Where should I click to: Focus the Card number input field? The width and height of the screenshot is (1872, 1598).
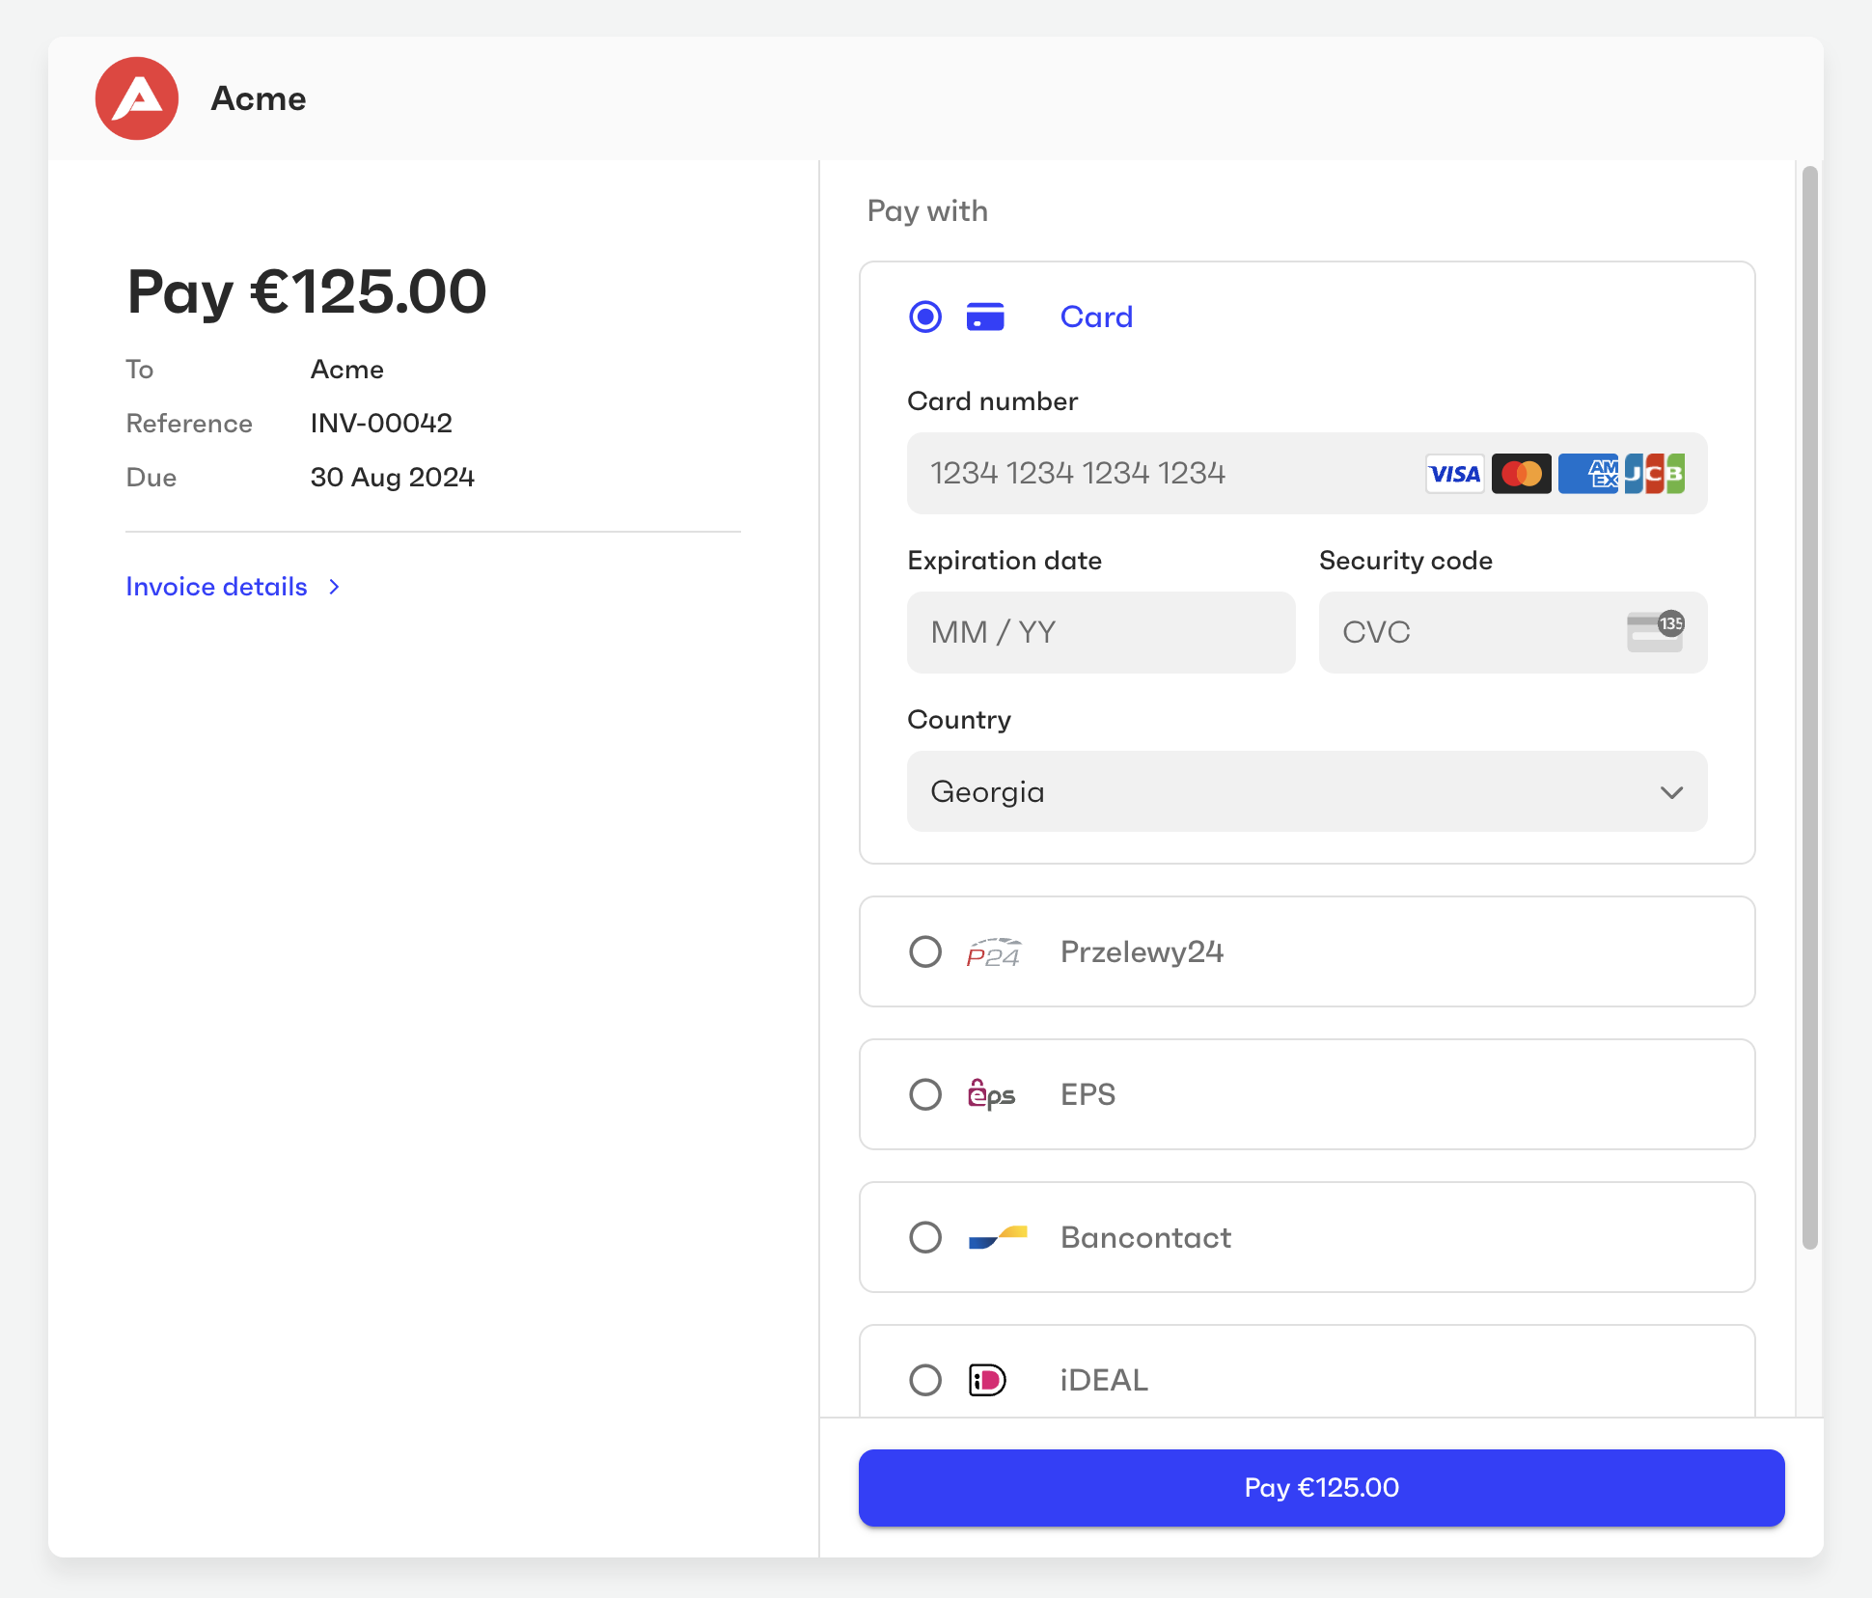(x=1158, y=474)
